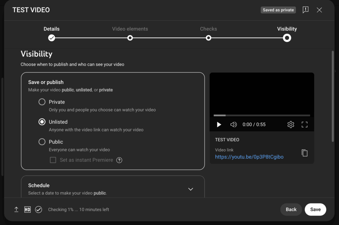This screenshot has width=339, height=225.
Task: Click the 0:00 / 0:55 time display
Action: pos(254,124)
